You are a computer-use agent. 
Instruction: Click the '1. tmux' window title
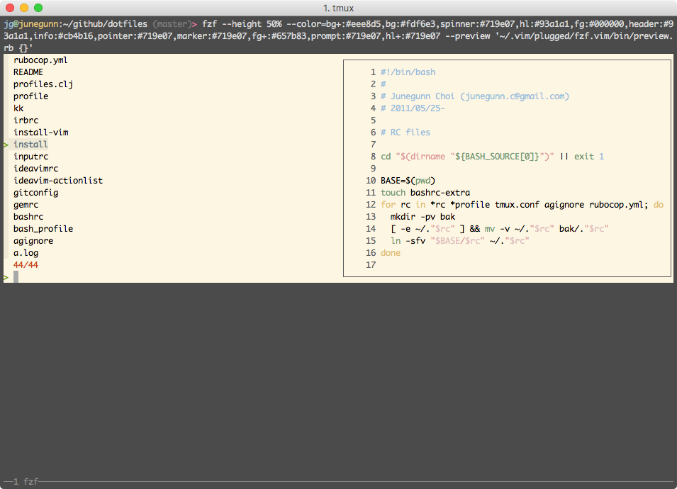pyautogui.click(x=338, y=6)
